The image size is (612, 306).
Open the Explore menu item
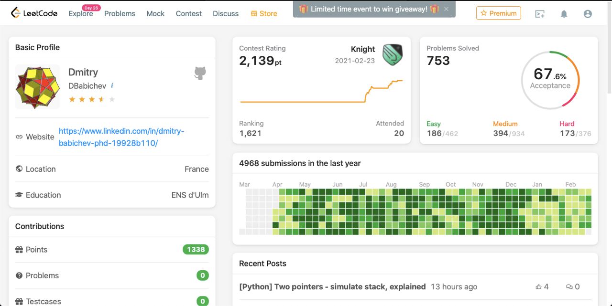81,13
